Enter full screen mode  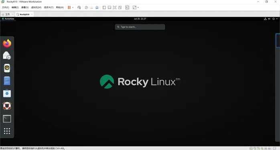click(x=115, y=8)
